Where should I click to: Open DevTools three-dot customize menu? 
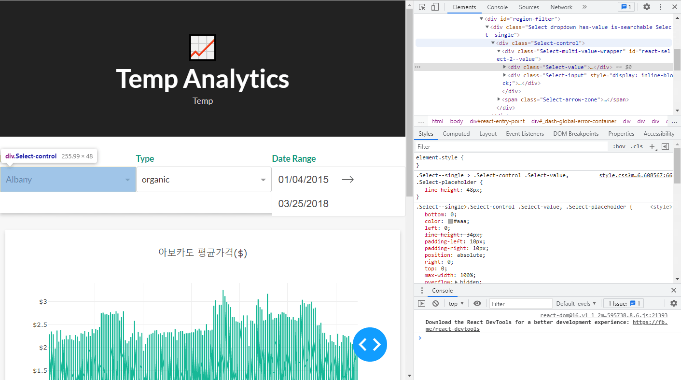(660, 7)
